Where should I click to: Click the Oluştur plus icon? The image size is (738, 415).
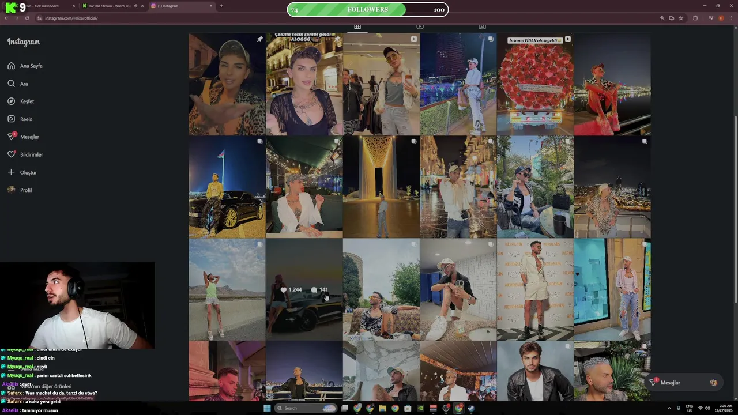pos(11,172)
